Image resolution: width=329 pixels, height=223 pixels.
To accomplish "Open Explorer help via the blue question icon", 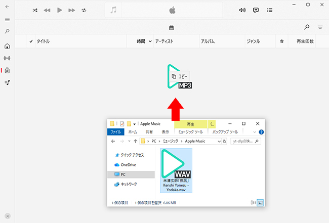I will (261, 132).
